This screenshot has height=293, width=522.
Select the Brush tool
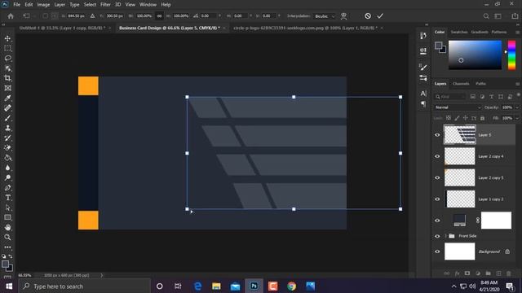pyautogui.click(x=7, y=118)
